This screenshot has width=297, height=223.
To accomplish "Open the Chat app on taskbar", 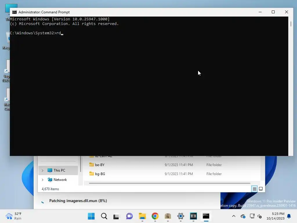I will pyautogui.click(x=129, y=216).
